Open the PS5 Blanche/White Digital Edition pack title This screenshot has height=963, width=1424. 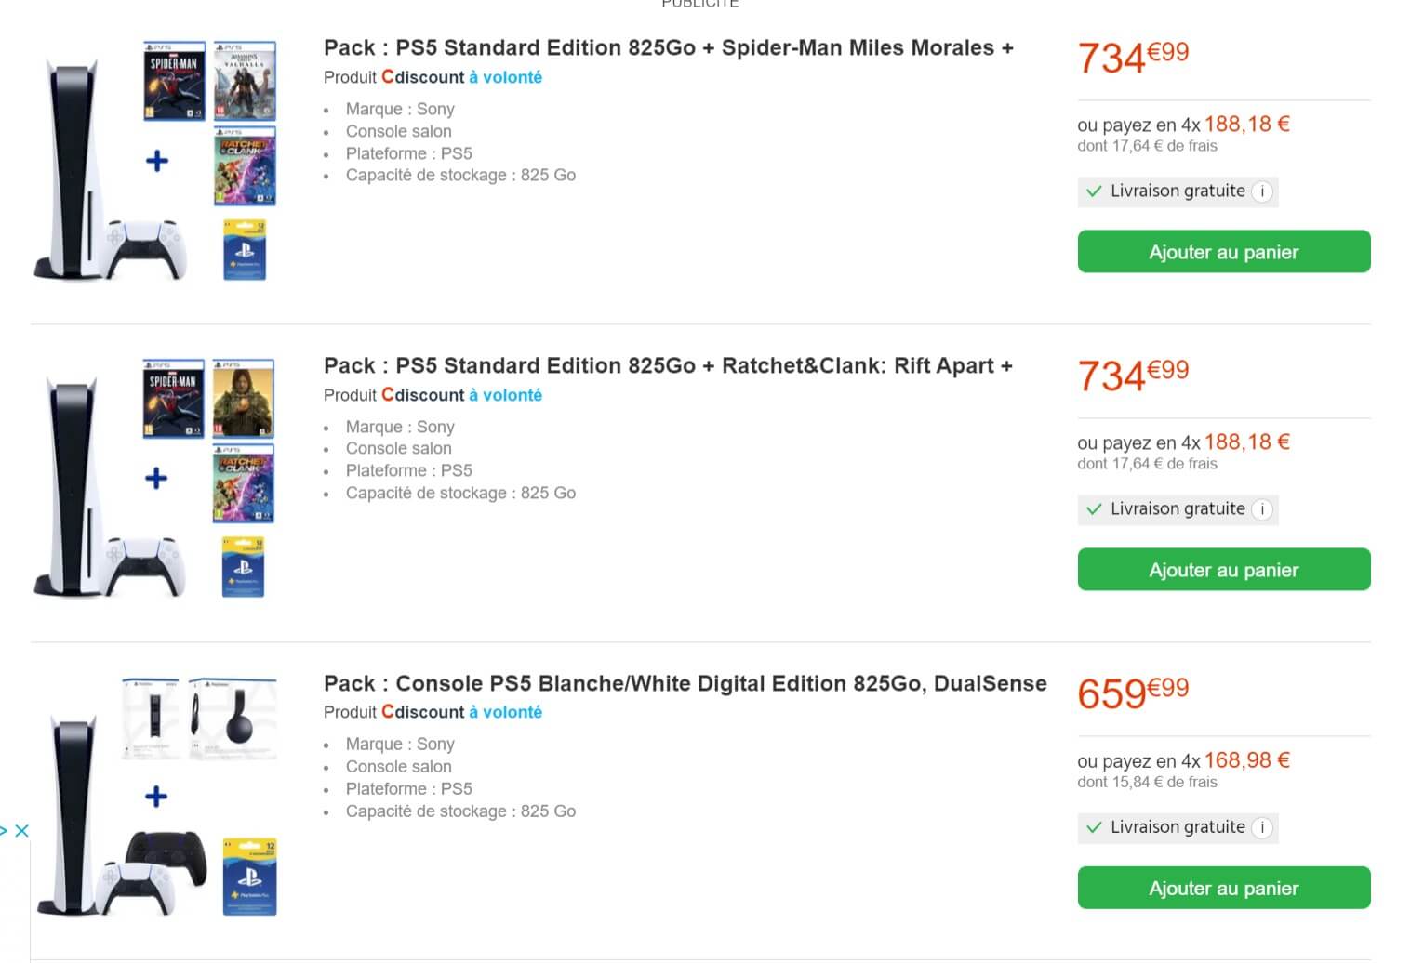click(x=685, y=684)
